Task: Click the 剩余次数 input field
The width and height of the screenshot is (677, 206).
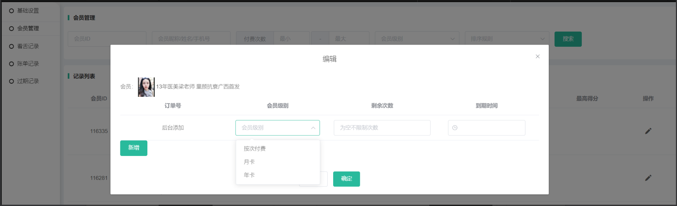Action: click(x=382, y=128)
